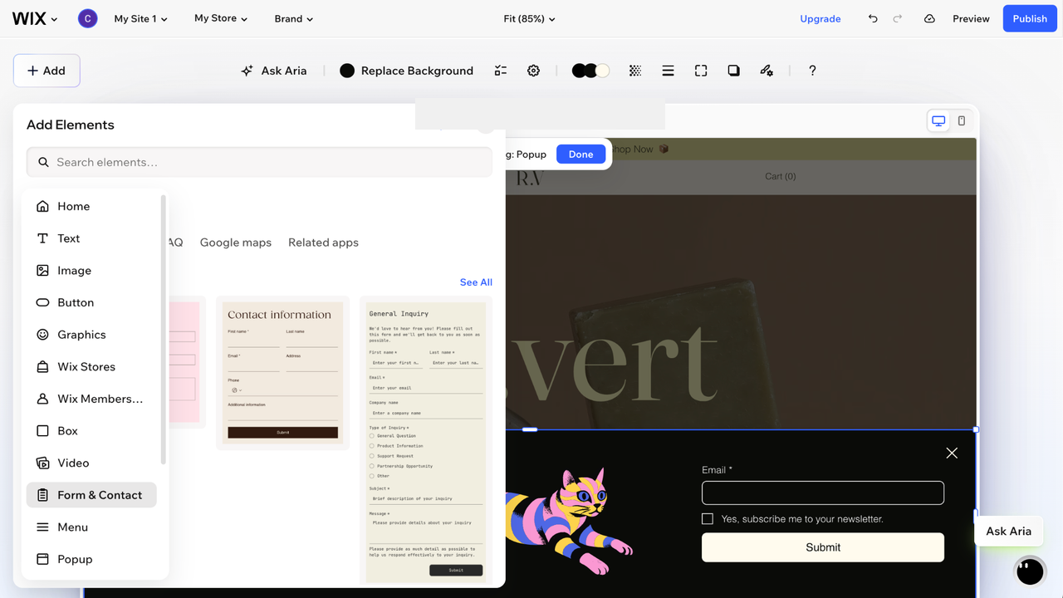Click the popup Submit button
Image resolution: width=1063 pixels, height=598 pixels.
tap(823, 547)
